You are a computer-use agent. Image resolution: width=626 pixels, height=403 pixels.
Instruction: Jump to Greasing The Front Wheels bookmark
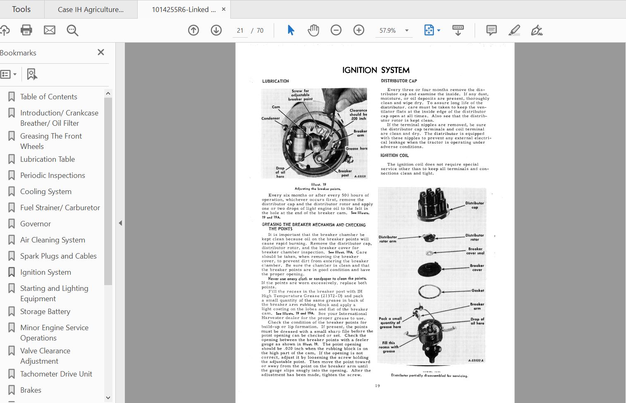(51, 141)
